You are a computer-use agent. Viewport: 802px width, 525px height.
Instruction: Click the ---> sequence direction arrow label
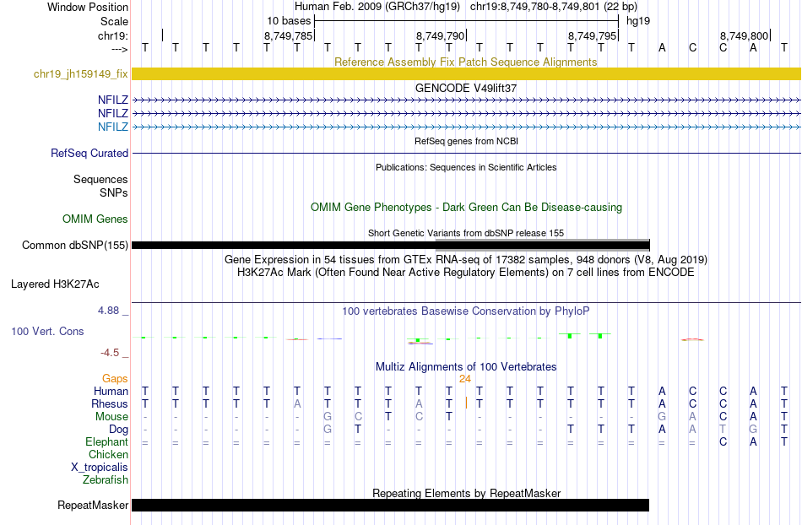point(119,49)
